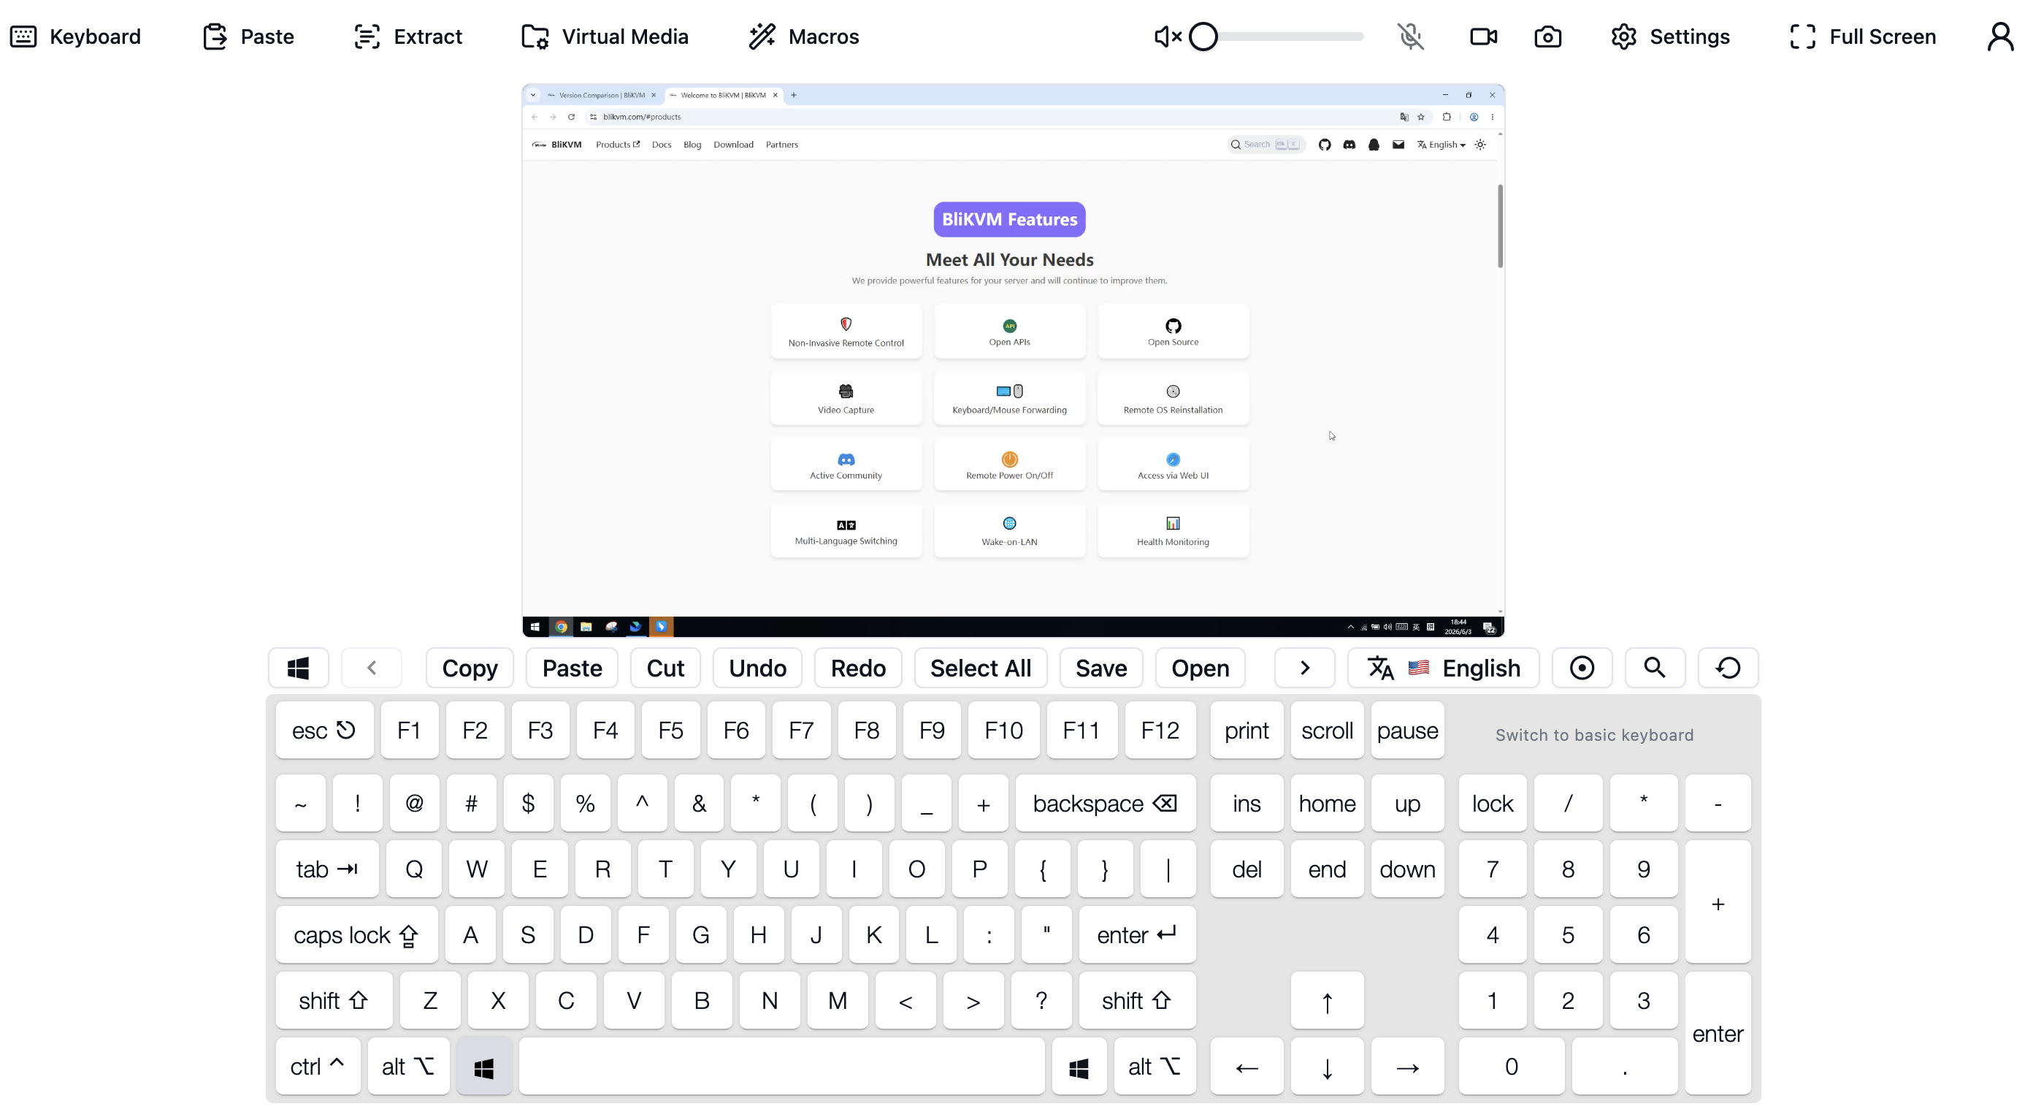Screen dimensions: 2033x1109
Task: Open Products menu on BliKVM site
Action: pos(618,145)
